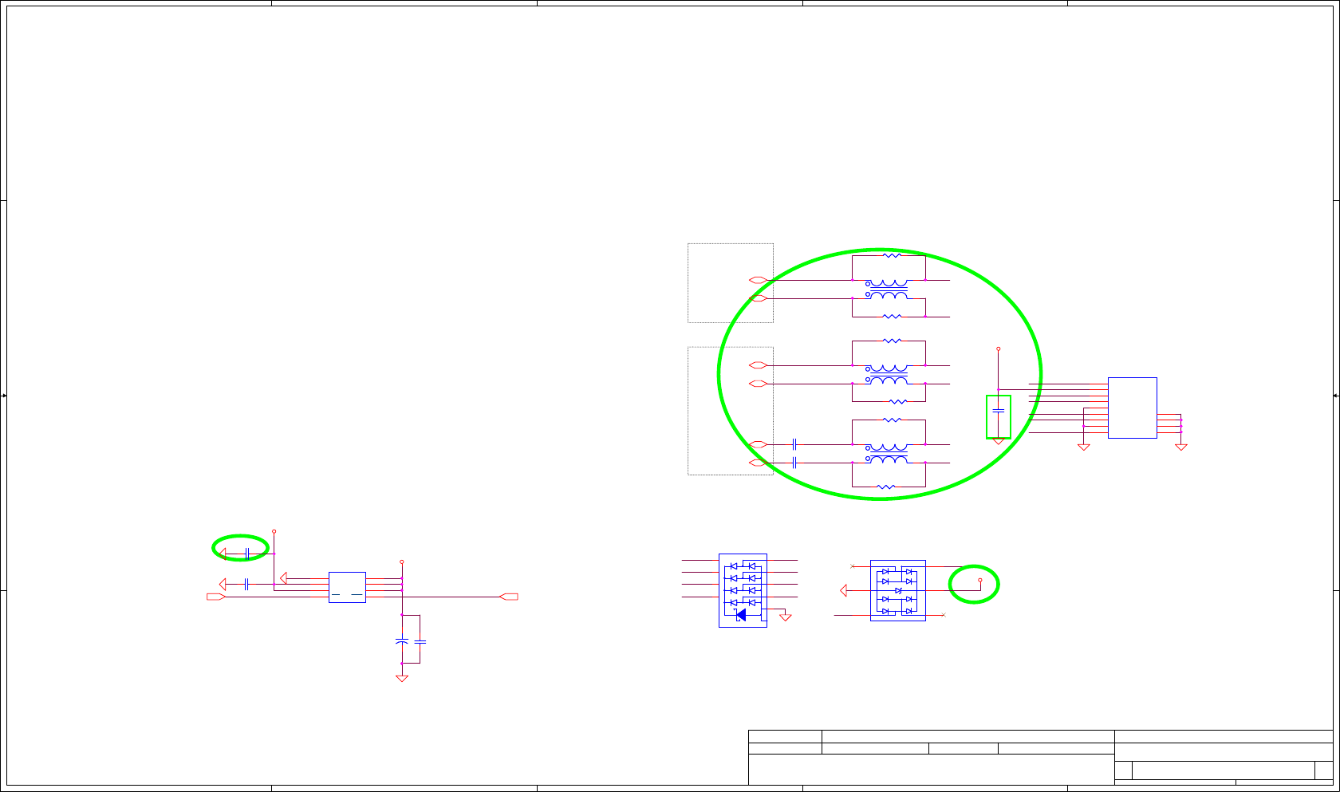Select power pin above the green oval capacitor
The width and height of the screenshot is (1340, 792).
pos(274,530)
